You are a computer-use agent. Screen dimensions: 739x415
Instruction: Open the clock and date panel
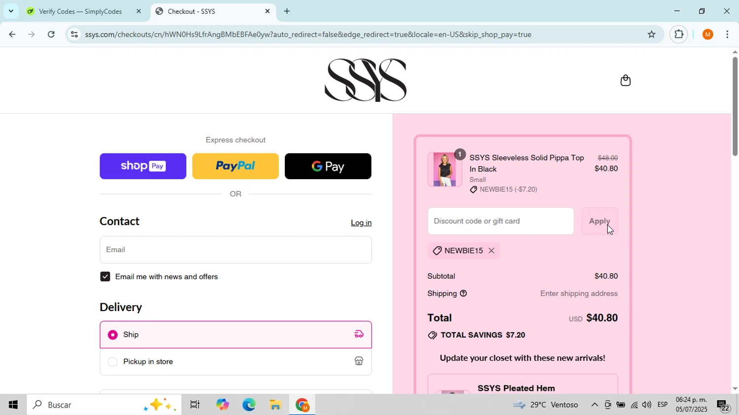(x=691, y=405)
